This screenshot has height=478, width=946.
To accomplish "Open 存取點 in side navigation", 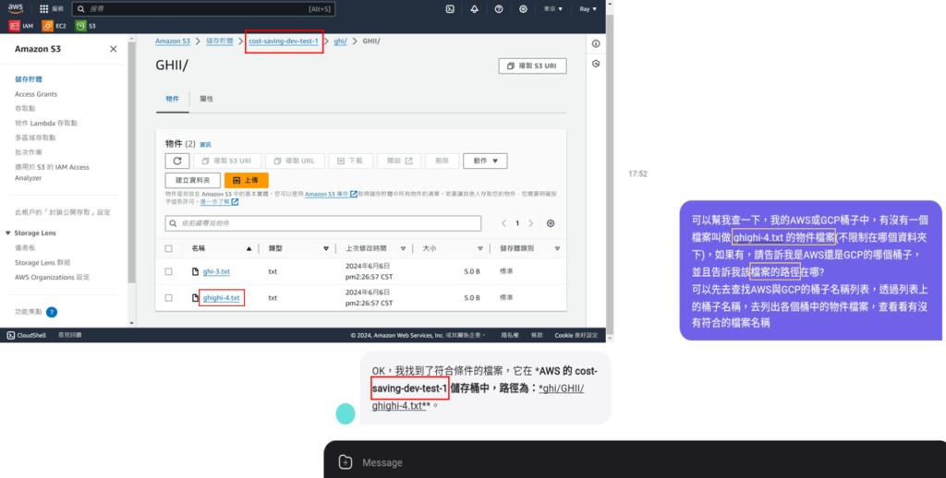I will [x=25, y=109].
